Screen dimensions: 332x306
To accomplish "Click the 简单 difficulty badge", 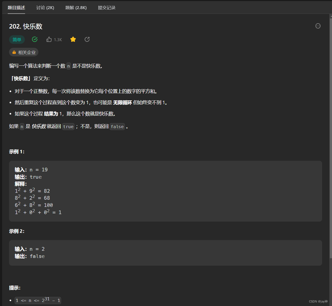I will [x=17, y=39].
